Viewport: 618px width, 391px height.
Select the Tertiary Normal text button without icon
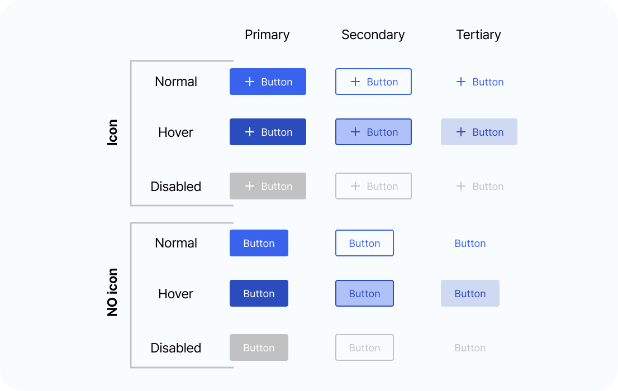[470, 244]
